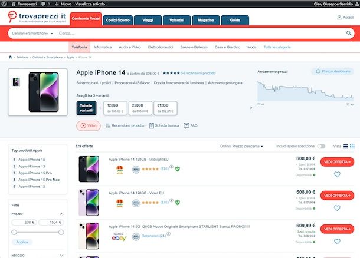This screenshot has width=360, height=258.
Task: Open the Guide tab
Action: 235,20
